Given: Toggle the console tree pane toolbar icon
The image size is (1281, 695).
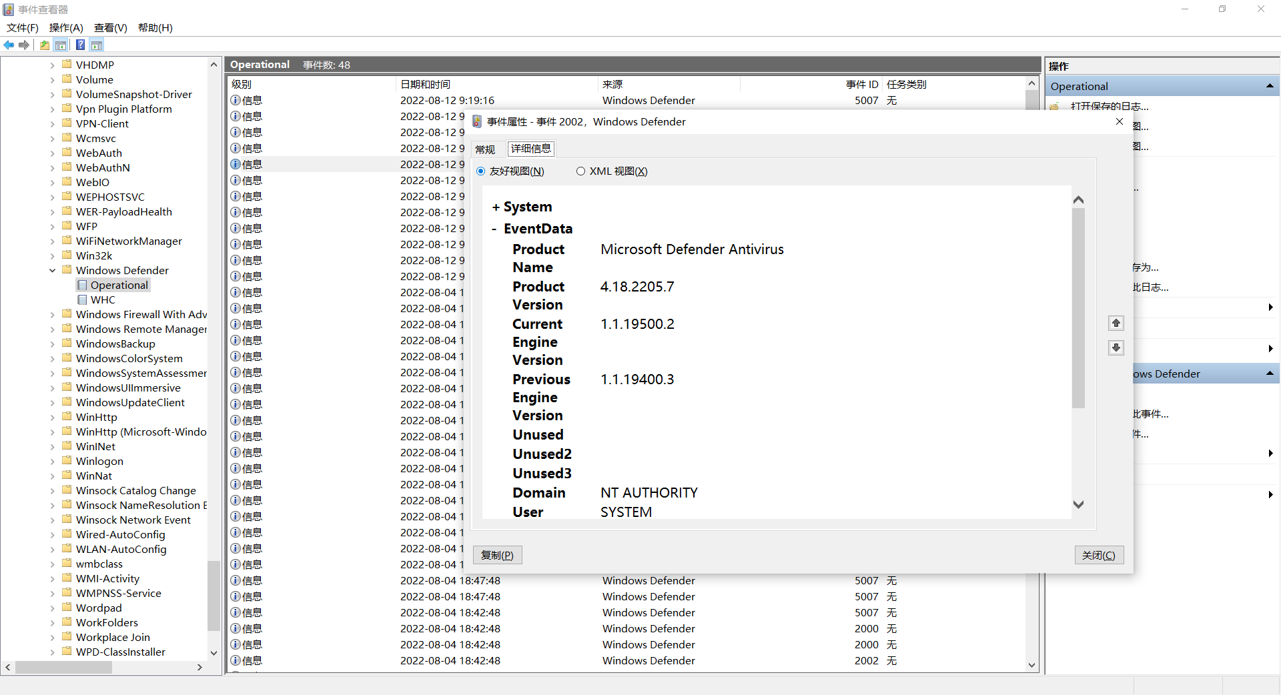Looking at the screenshot, I should pos(61,45).
